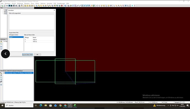190x109 pixels.
Task: Click the Y position input field
Action: pyautogui.click(x=156, y=102)
